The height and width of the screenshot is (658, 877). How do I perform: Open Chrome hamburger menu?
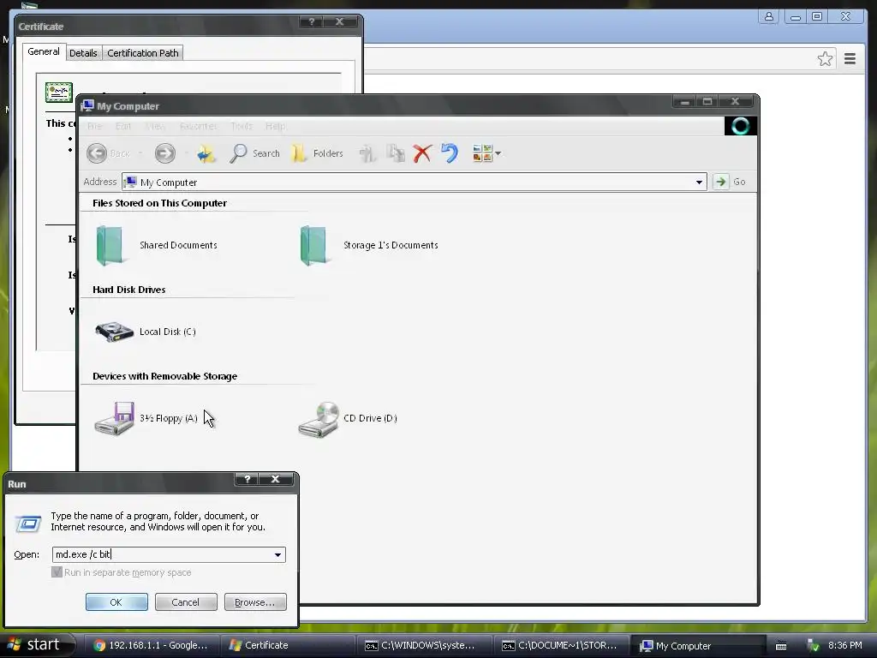[x=850, y=59]
